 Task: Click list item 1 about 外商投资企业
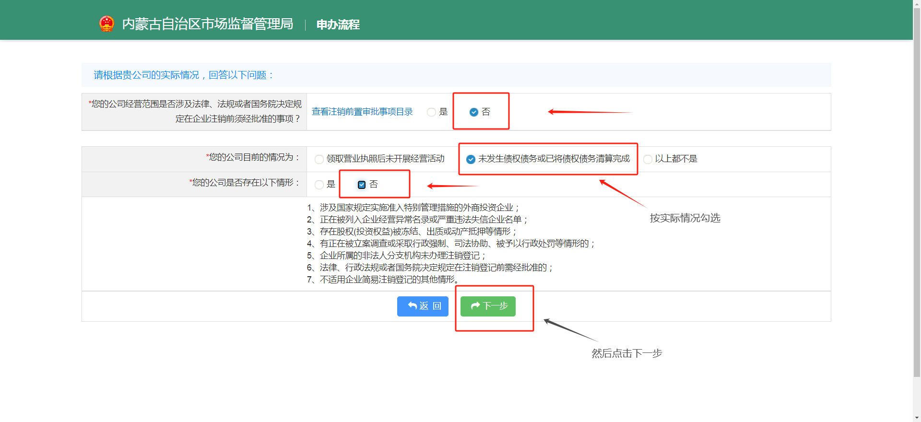[413, 208]
